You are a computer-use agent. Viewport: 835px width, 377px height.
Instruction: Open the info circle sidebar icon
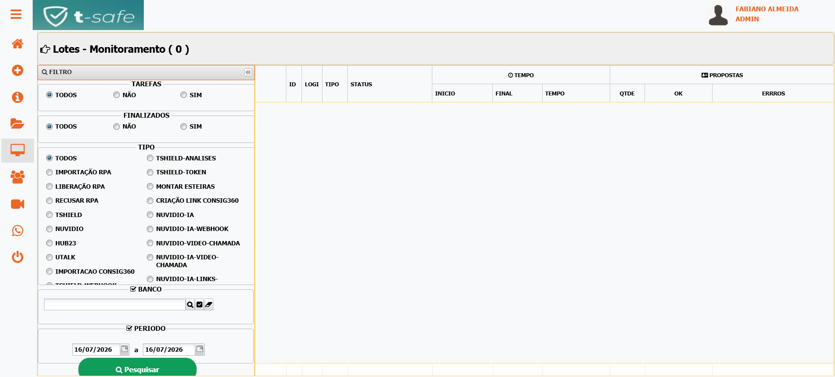(x=17, y=97)
